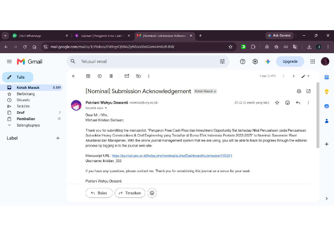The image size is (334, 236).
Task: Open Ask Gemini in browser toolbar
Action: point(279,36)
